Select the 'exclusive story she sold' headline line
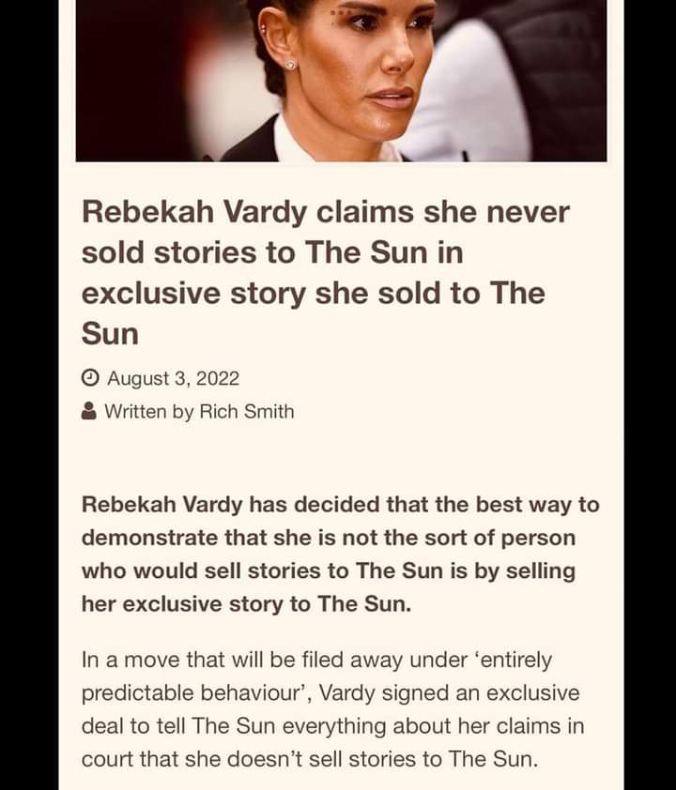The width and height of the screenshot is (676, 790). click(x=312, y=293)
